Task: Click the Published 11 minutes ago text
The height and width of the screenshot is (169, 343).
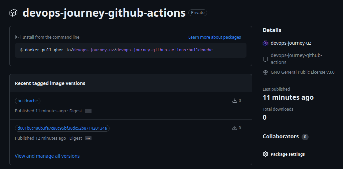Action: click(40, 111)
